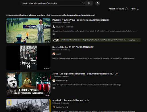Viewport: 147px width, 112px height.
Task: Click the 14 chapters label
Action: [x=131, y=40]
